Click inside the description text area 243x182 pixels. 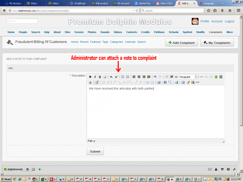(x=156, y=112)
